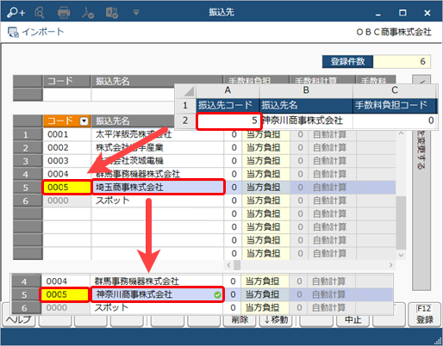Export to PDF icon
The image size is (443, 346).
(x=88, y=13)
